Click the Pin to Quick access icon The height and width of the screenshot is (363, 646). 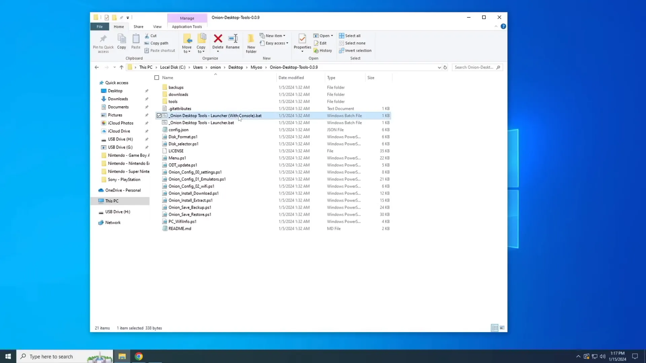click(103, 39)
